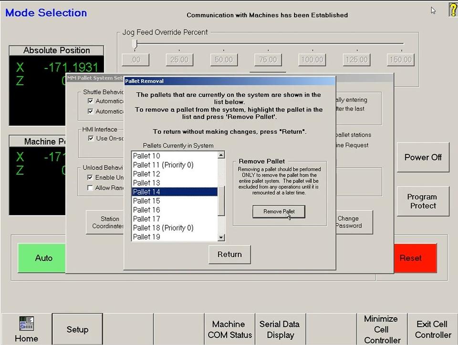The height and width of the screenshot is (345, 458).
Task: Click Minimize Cell Controller
Action: (x=382, y=329)
